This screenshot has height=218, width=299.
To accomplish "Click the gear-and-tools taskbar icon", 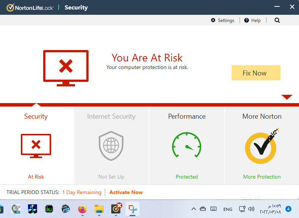I will point(65,209).
